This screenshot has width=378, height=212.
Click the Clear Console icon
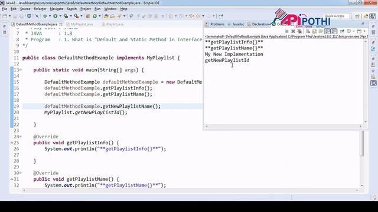pyautogui.click(x=308, y=31)
